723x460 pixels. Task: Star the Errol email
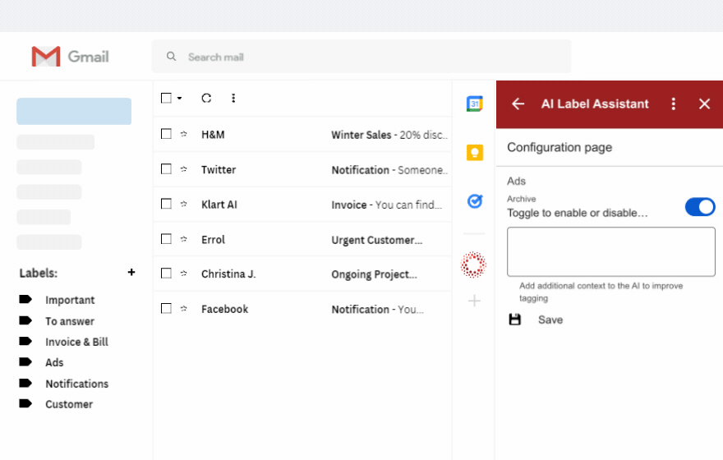click(183, 239)
